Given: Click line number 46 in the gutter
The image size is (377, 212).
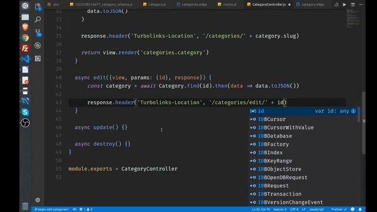Looking at the screenshot, I should (x=58, y=127).
